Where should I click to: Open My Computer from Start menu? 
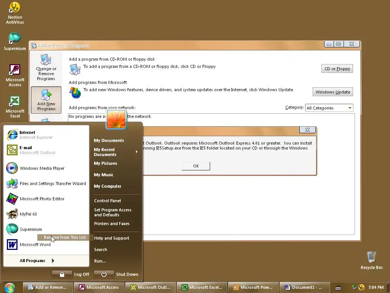(x=107, y=186)
